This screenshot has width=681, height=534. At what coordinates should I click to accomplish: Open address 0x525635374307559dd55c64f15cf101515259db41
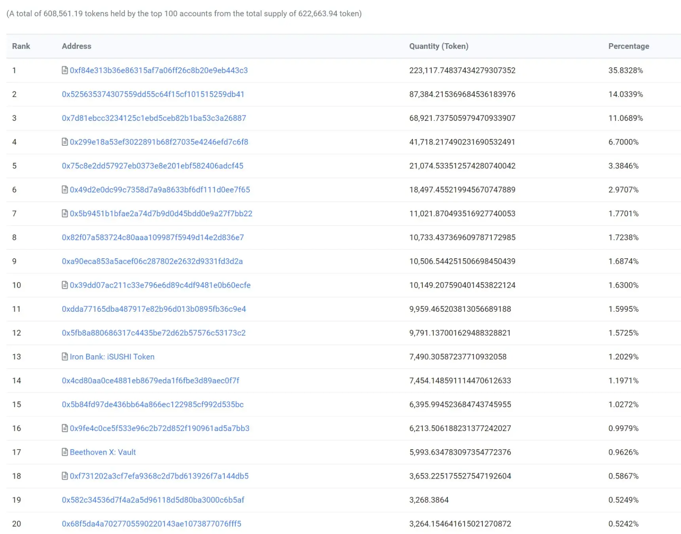(x=153, y=94)
